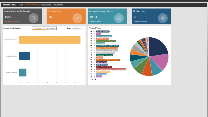Open the Date range dropdown
The height and width of the screenshot is (117, 208).
pyautogui.click(x=78, y=28)
